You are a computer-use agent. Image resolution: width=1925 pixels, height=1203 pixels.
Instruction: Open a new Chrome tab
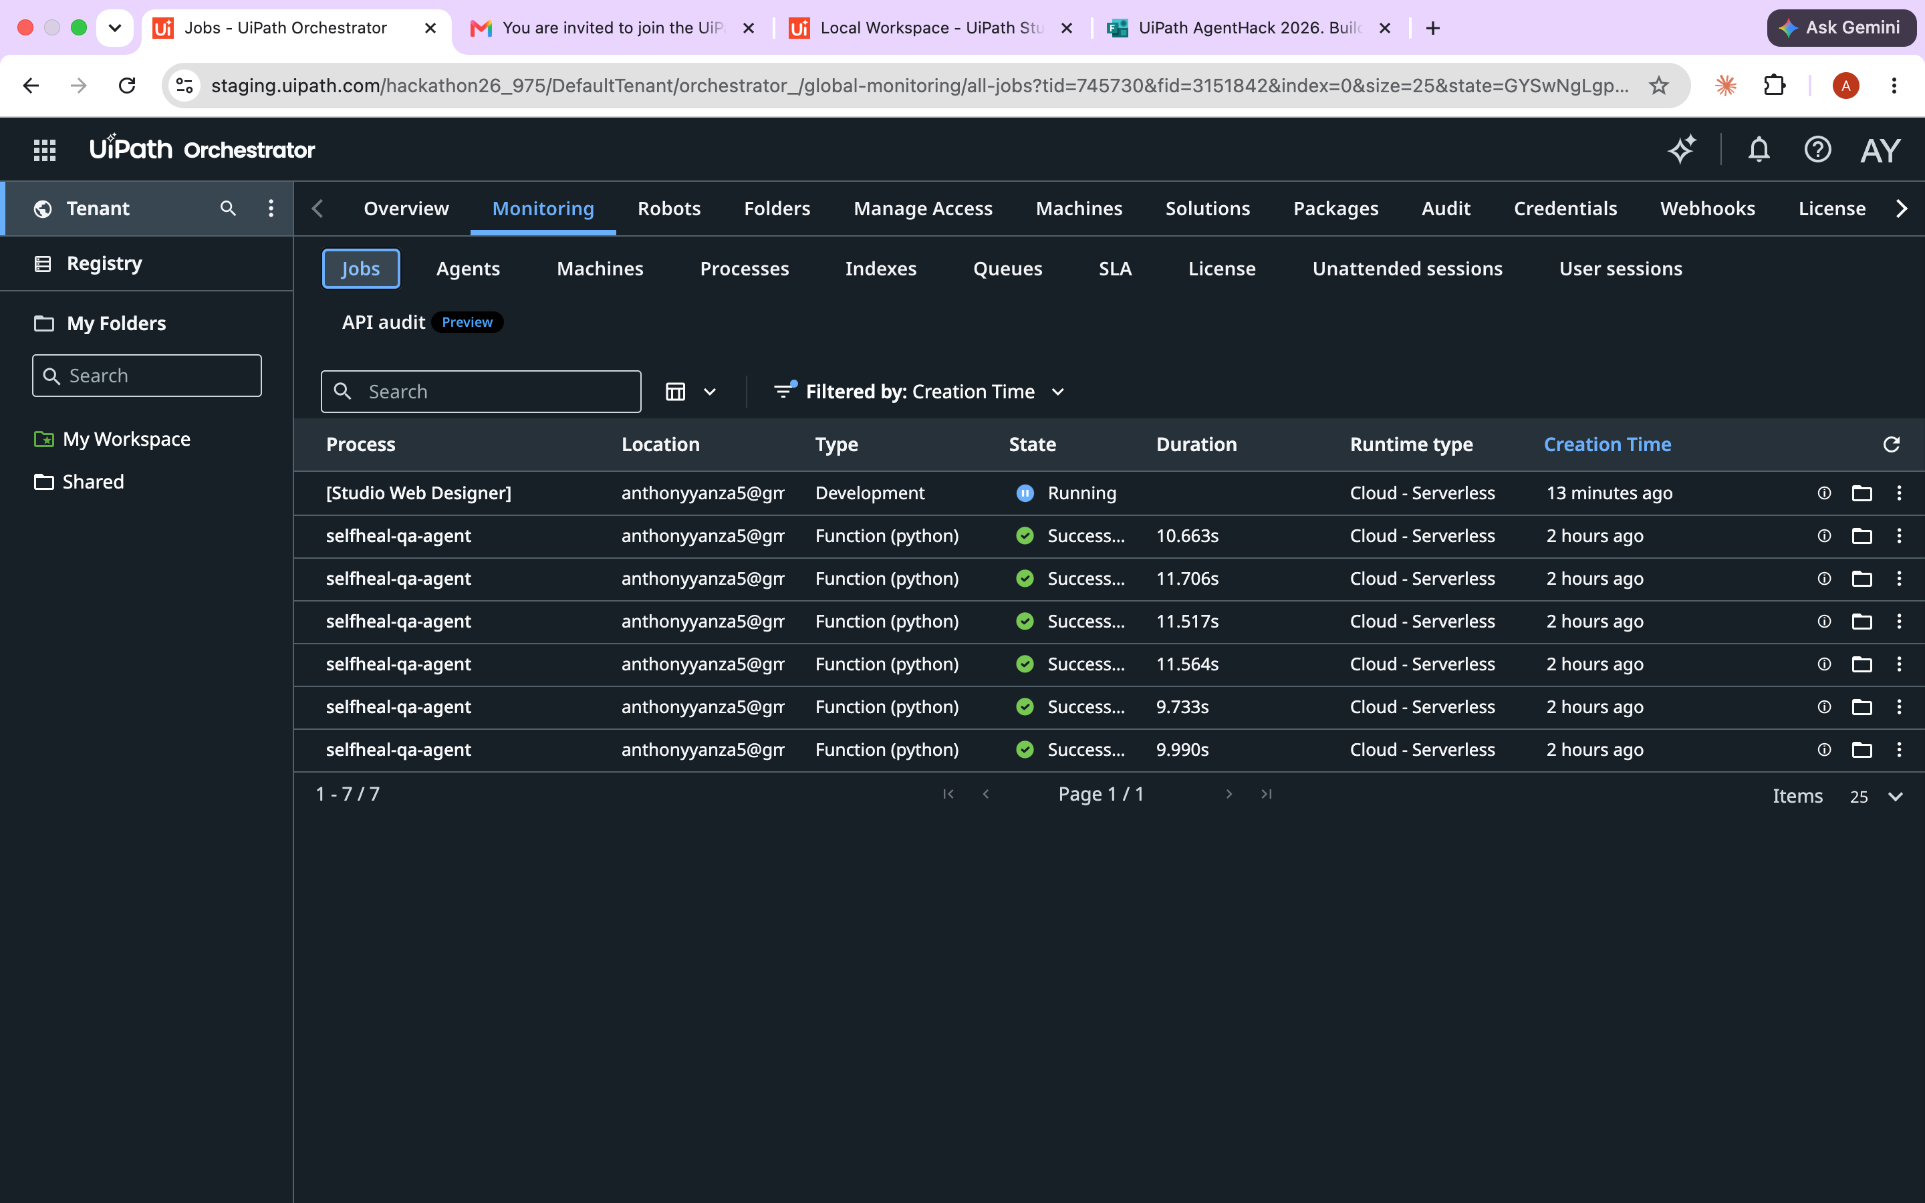tap(1432, 28)
